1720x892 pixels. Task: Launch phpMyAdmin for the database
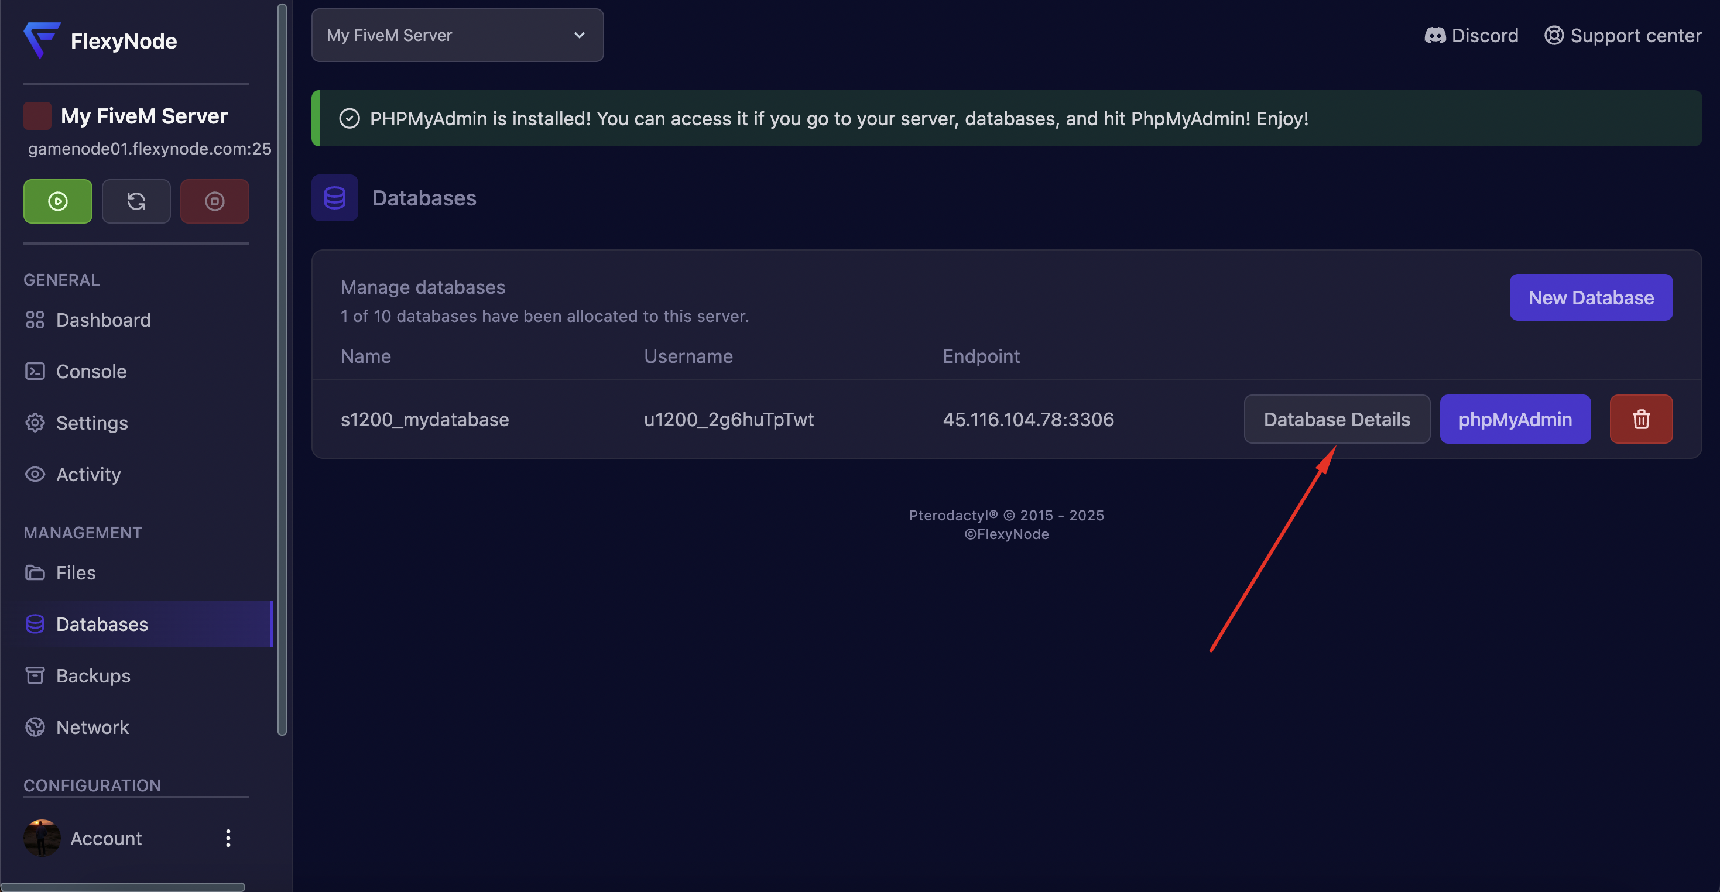click(x=1515, y=419)
